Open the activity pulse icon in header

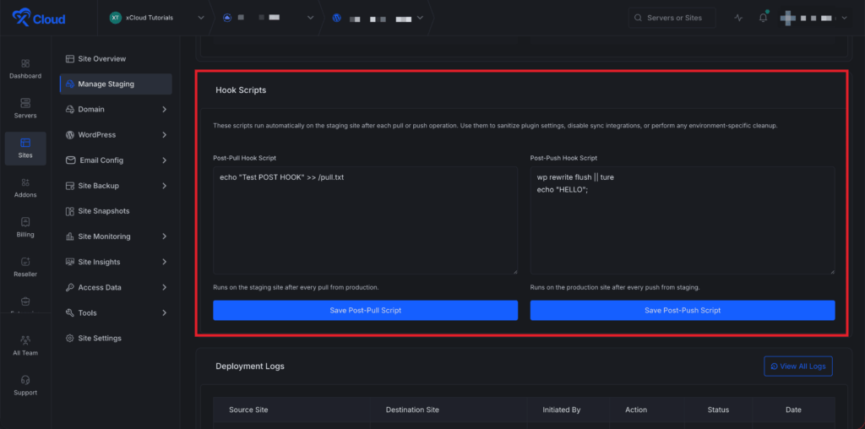738,18
